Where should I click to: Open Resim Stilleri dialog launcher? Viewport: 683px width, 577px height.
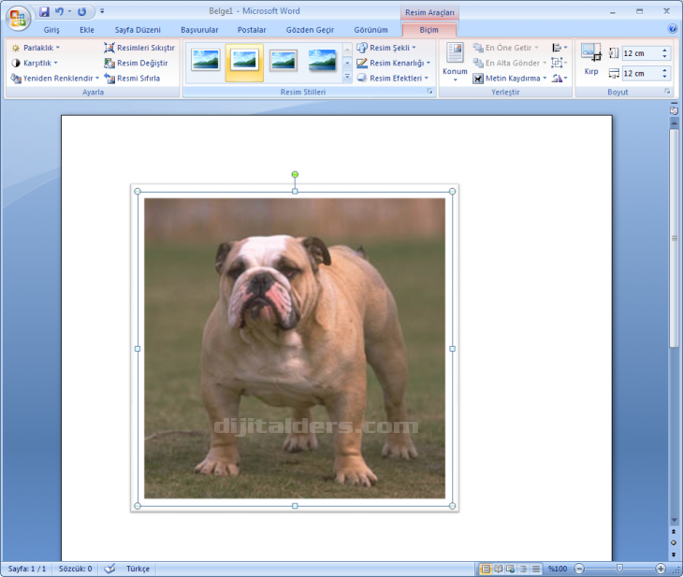(430, 91)
